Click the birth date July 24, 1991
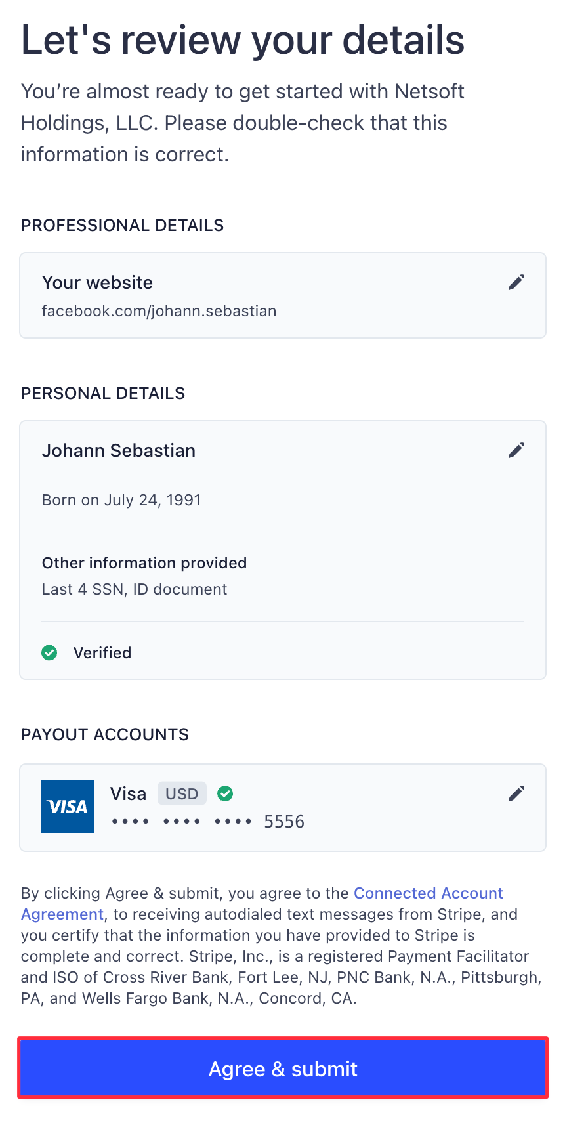This screenshot has height=1121, width=567. 121,500
